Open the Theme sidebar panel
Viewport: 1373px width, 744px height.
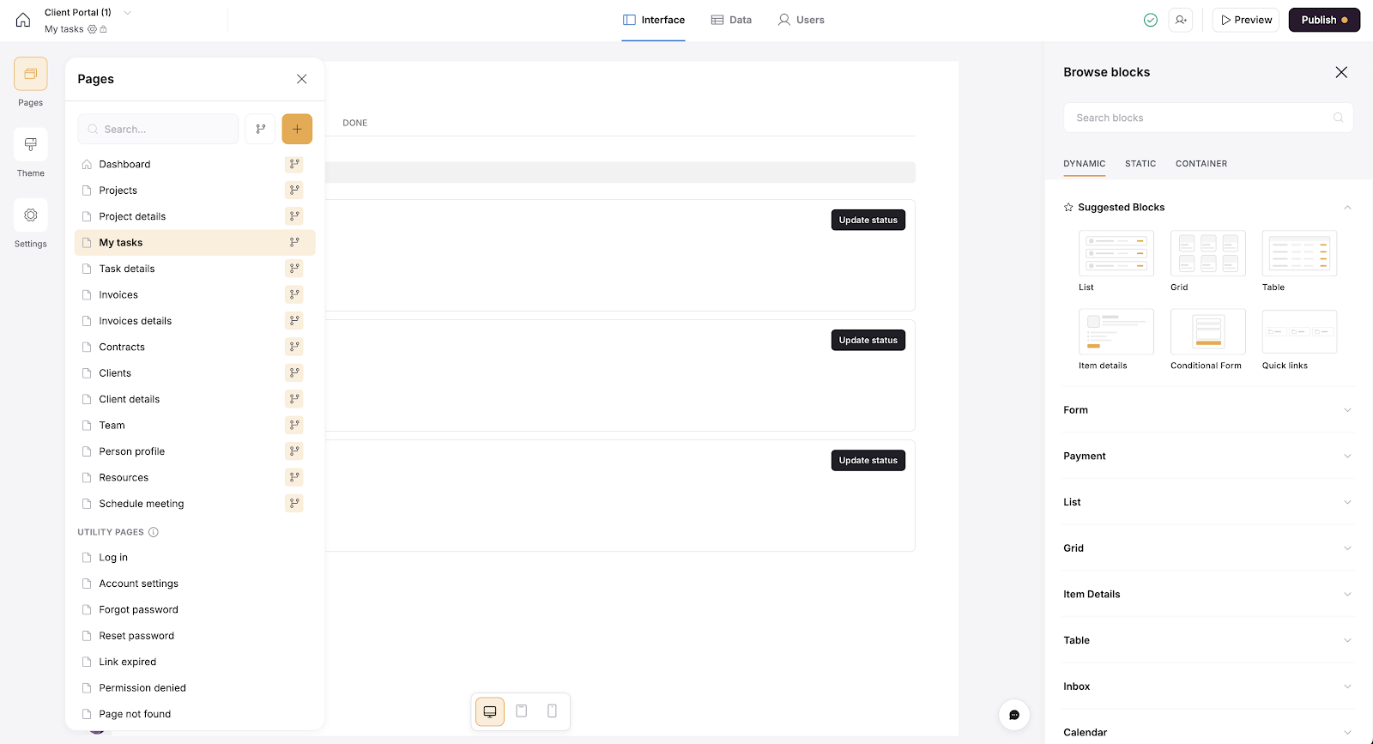tap(31, 145)
